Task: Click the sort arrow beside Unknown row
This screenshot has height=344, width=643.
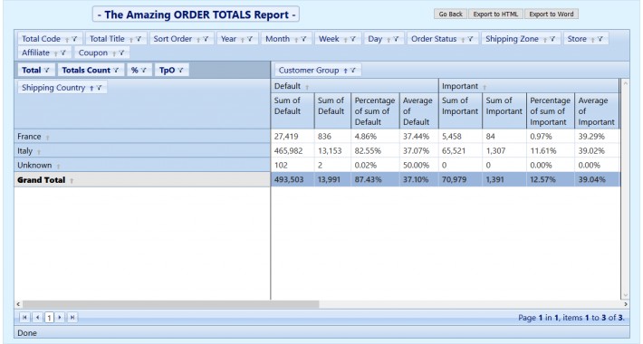Action: (x=58, y=167)
